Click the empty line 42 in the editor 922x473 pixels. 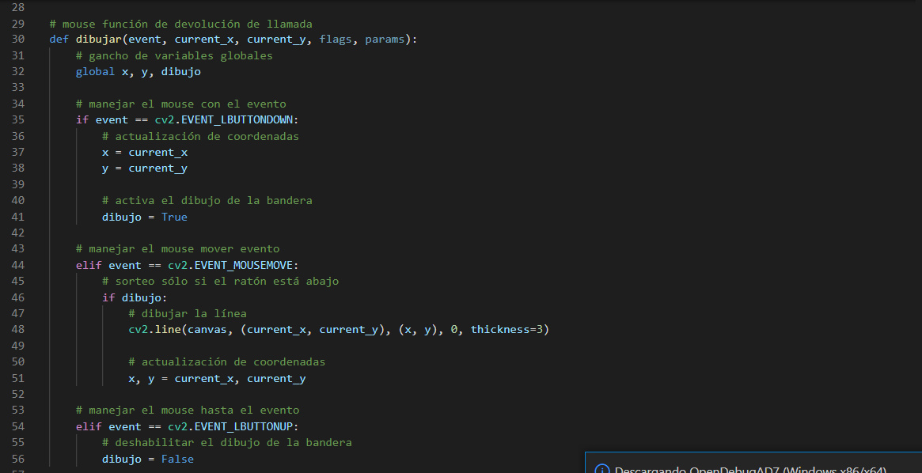(237, 232)
